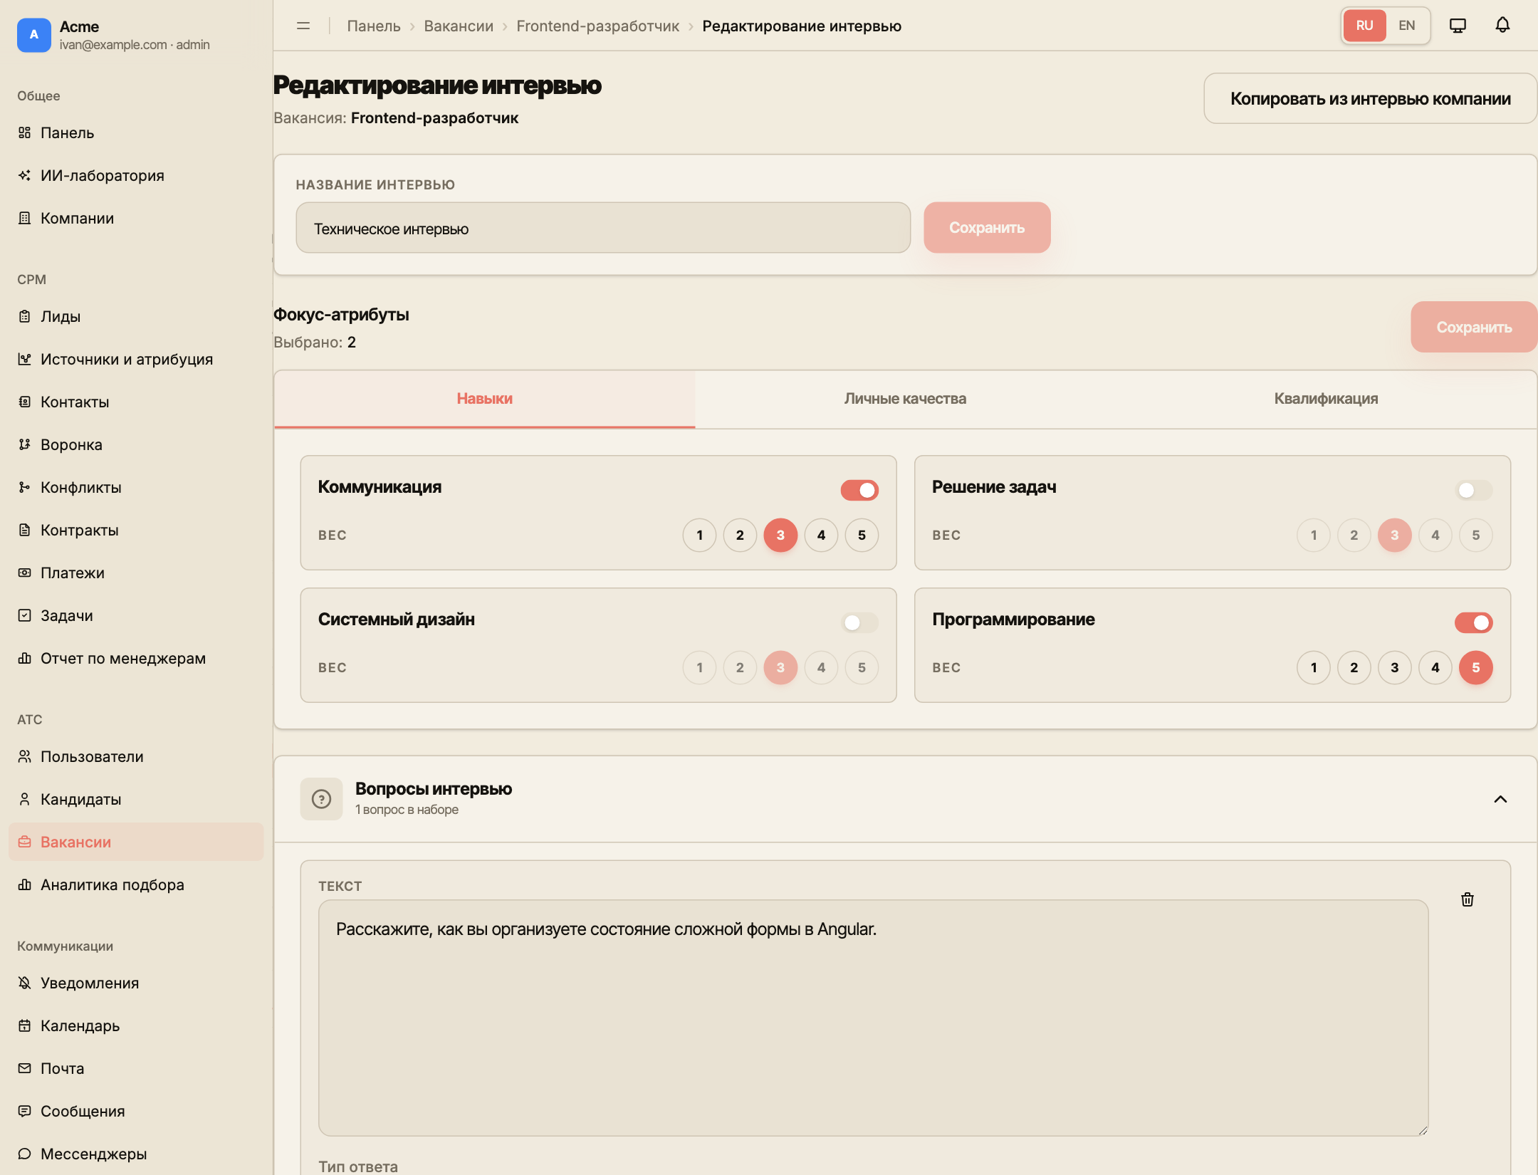Click the Мессенджеры bubble icon
This screenshot has width=1538, height=1175.
coord(25,1154)
